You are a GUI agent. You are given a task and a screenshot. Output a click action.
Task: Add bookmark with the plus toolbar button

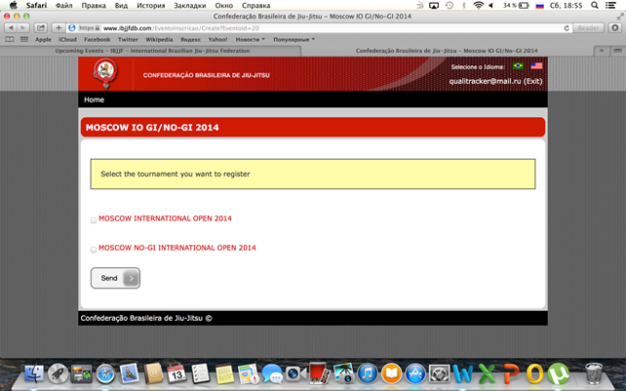(x=59, y=28)
